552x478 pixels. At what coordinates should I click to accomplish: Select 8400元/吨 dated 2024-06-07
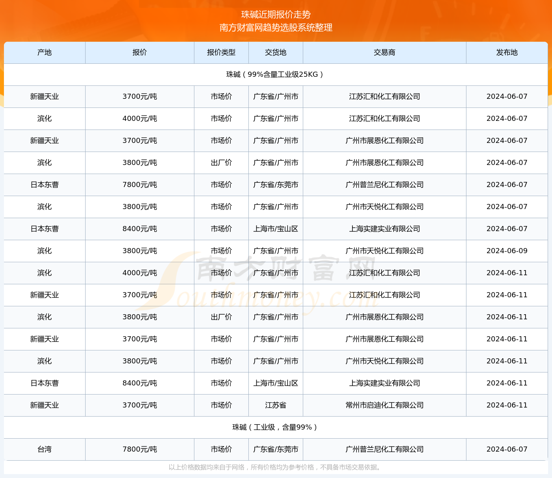(x=140, y=229)
